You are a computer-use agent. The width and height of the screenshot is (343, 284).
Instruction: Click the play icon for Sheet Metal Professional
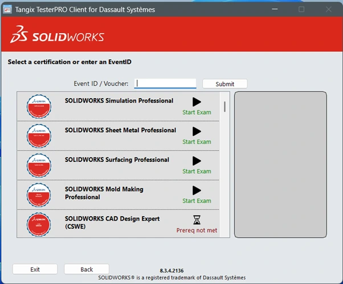coord(197,131)
